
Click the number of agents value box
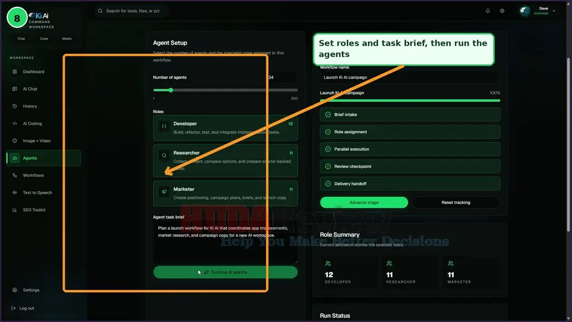tap(282, 77)
